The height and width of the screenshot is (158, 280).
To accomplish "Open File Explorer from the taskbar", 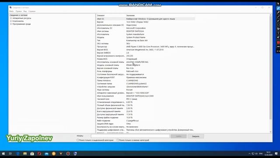I will [25, 154].
